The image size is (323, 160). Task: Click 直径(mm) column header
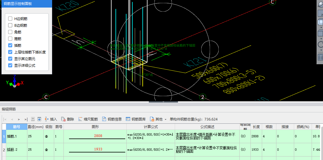click(x=35, y=127)
